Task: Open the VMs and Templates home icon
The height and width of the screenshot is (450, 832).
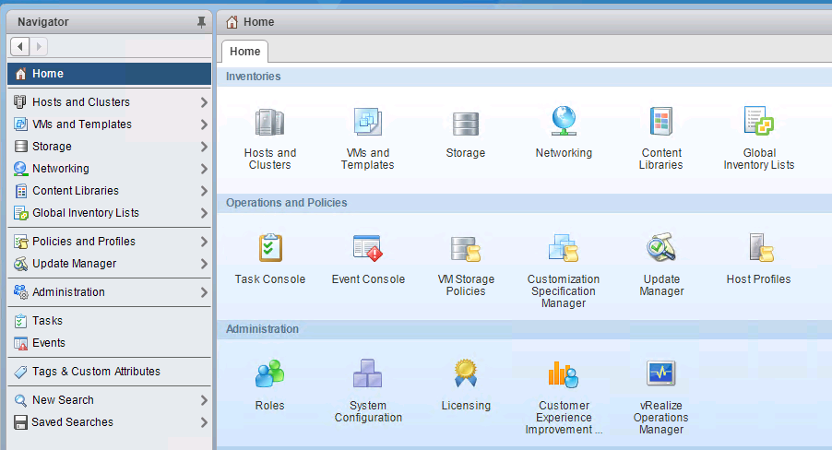Action: (x=367, y=123)
